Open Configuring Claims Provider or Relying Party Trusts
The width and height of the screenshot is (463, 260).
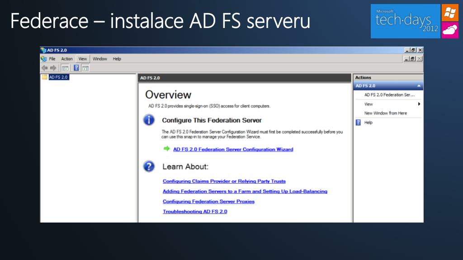tap(224, 181)
